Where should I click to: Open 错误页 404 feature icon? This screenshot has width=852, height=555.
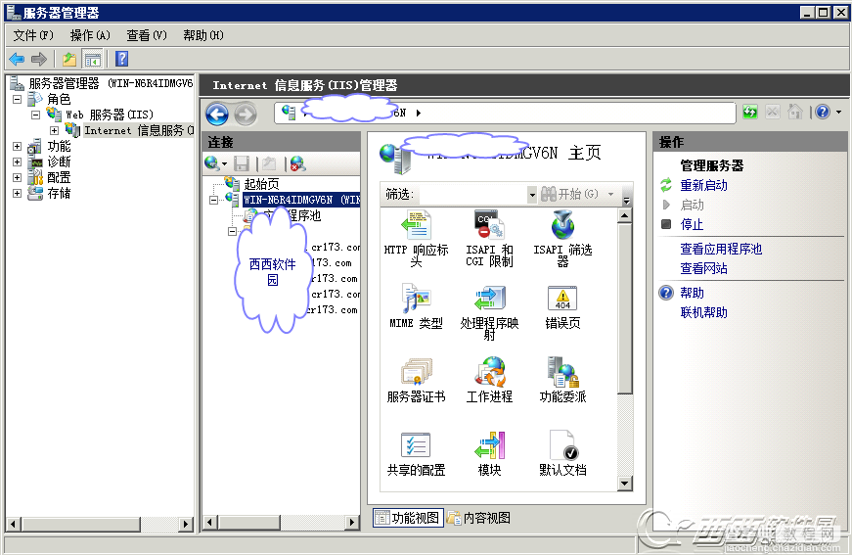(562, 298)
